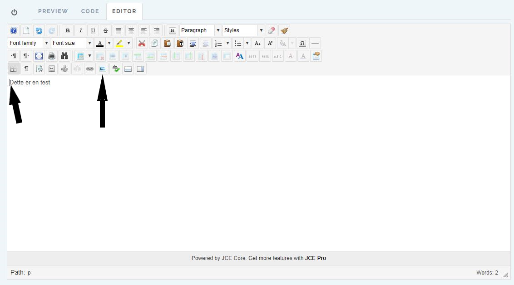Open the JCE editor help
Viewport: 514px width, 285px height.
tap(14, 31)
